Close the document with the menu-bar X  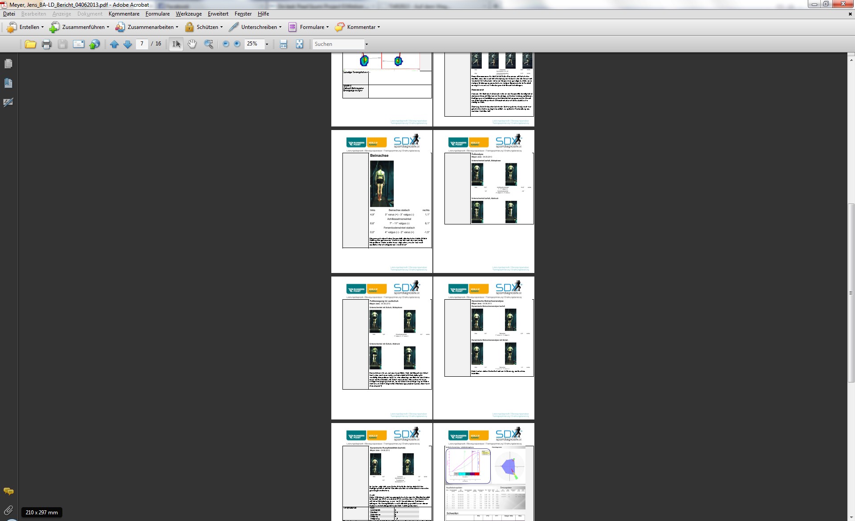(850, 14)
